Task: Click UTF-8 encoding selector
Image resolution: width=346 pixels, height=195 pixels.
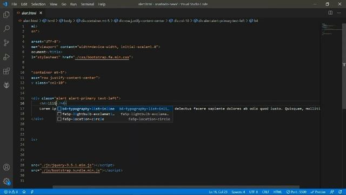Action: (x=254, y=192)
